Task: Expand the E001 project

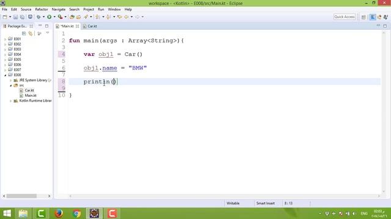Action: click(5, 39)
